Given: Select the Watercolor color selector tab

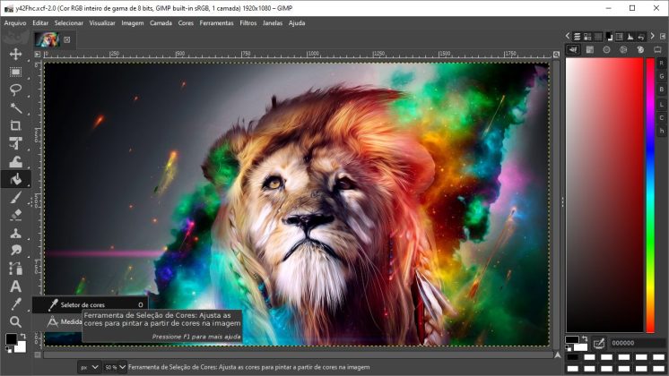Looking at the screenshot, I should click(x=590, y=50).
